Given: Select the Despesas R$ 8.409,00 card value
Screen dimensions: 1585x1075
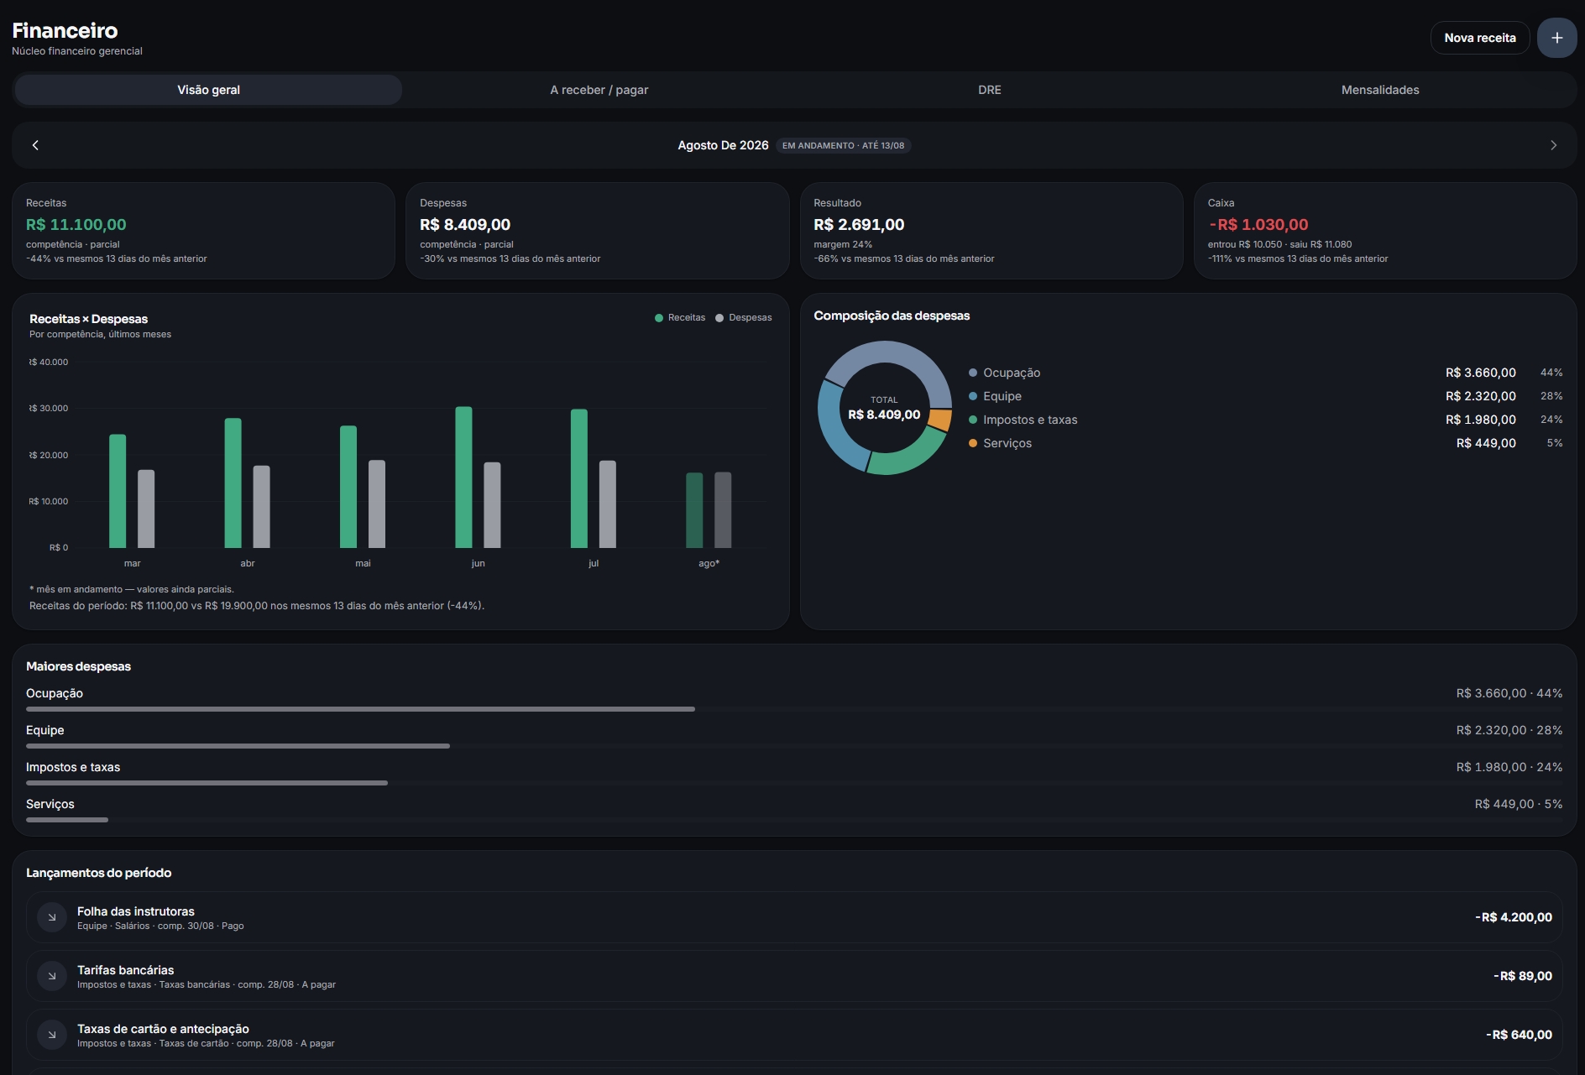Looking at the screenshot, I should click(465, 225).
